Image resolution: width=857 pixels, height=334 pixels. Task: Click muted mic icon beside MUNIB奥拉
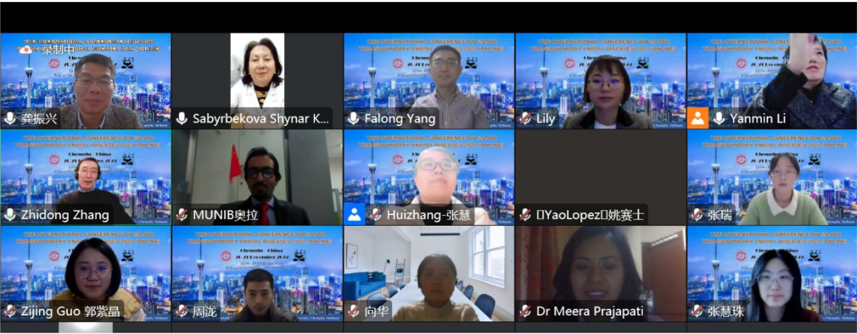click(x=182, y=215)
